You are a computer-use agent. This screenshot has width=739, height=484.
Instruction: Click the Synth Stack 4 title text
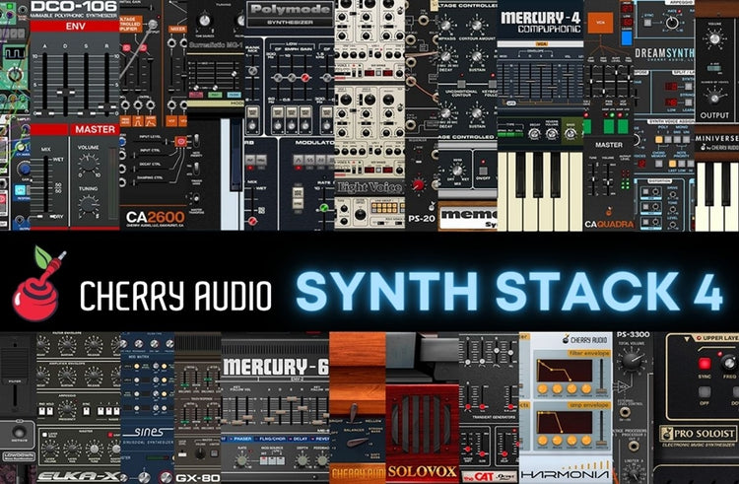click(508, 290)
